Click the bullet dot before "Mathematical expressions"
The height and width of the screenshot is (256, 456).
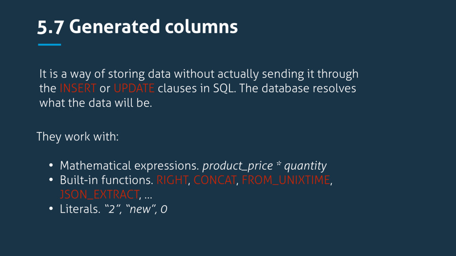pyautogui.click(x=51, y=166)
